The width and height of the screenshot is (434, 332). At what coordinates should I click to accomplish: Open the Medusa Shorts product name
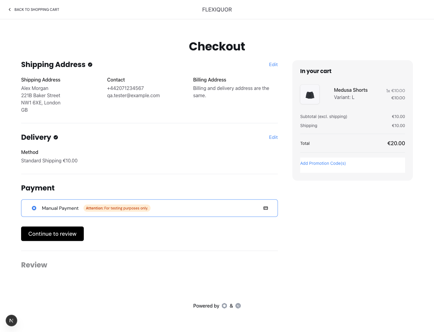coord(351,90)
